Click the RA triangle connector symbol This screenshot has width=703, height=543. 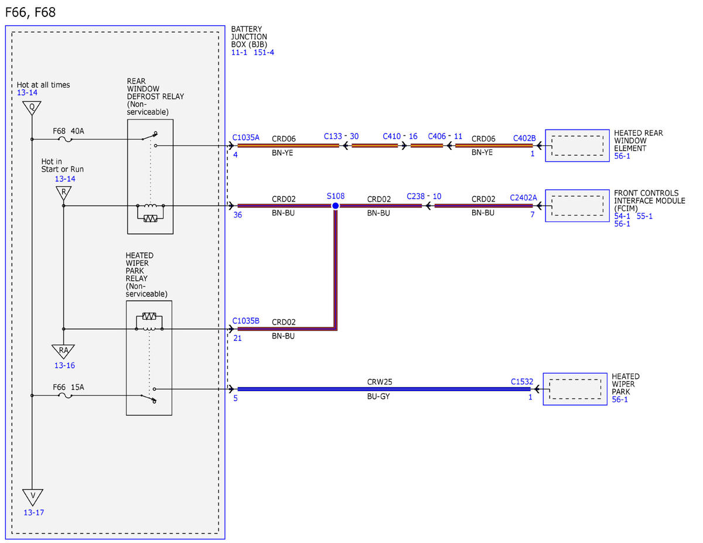pos(63,350)
